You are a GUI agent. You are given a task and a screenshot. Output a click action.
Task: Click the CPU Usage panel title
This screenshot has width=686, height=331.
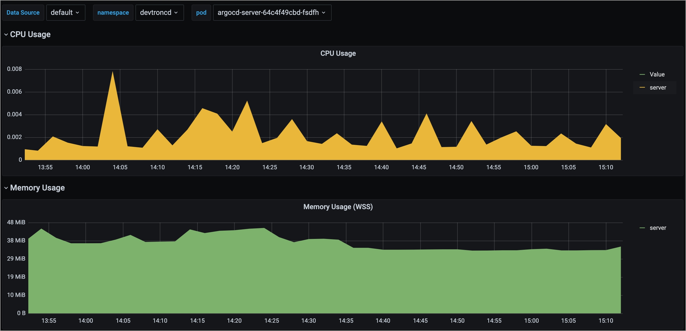tap(338, 53)
